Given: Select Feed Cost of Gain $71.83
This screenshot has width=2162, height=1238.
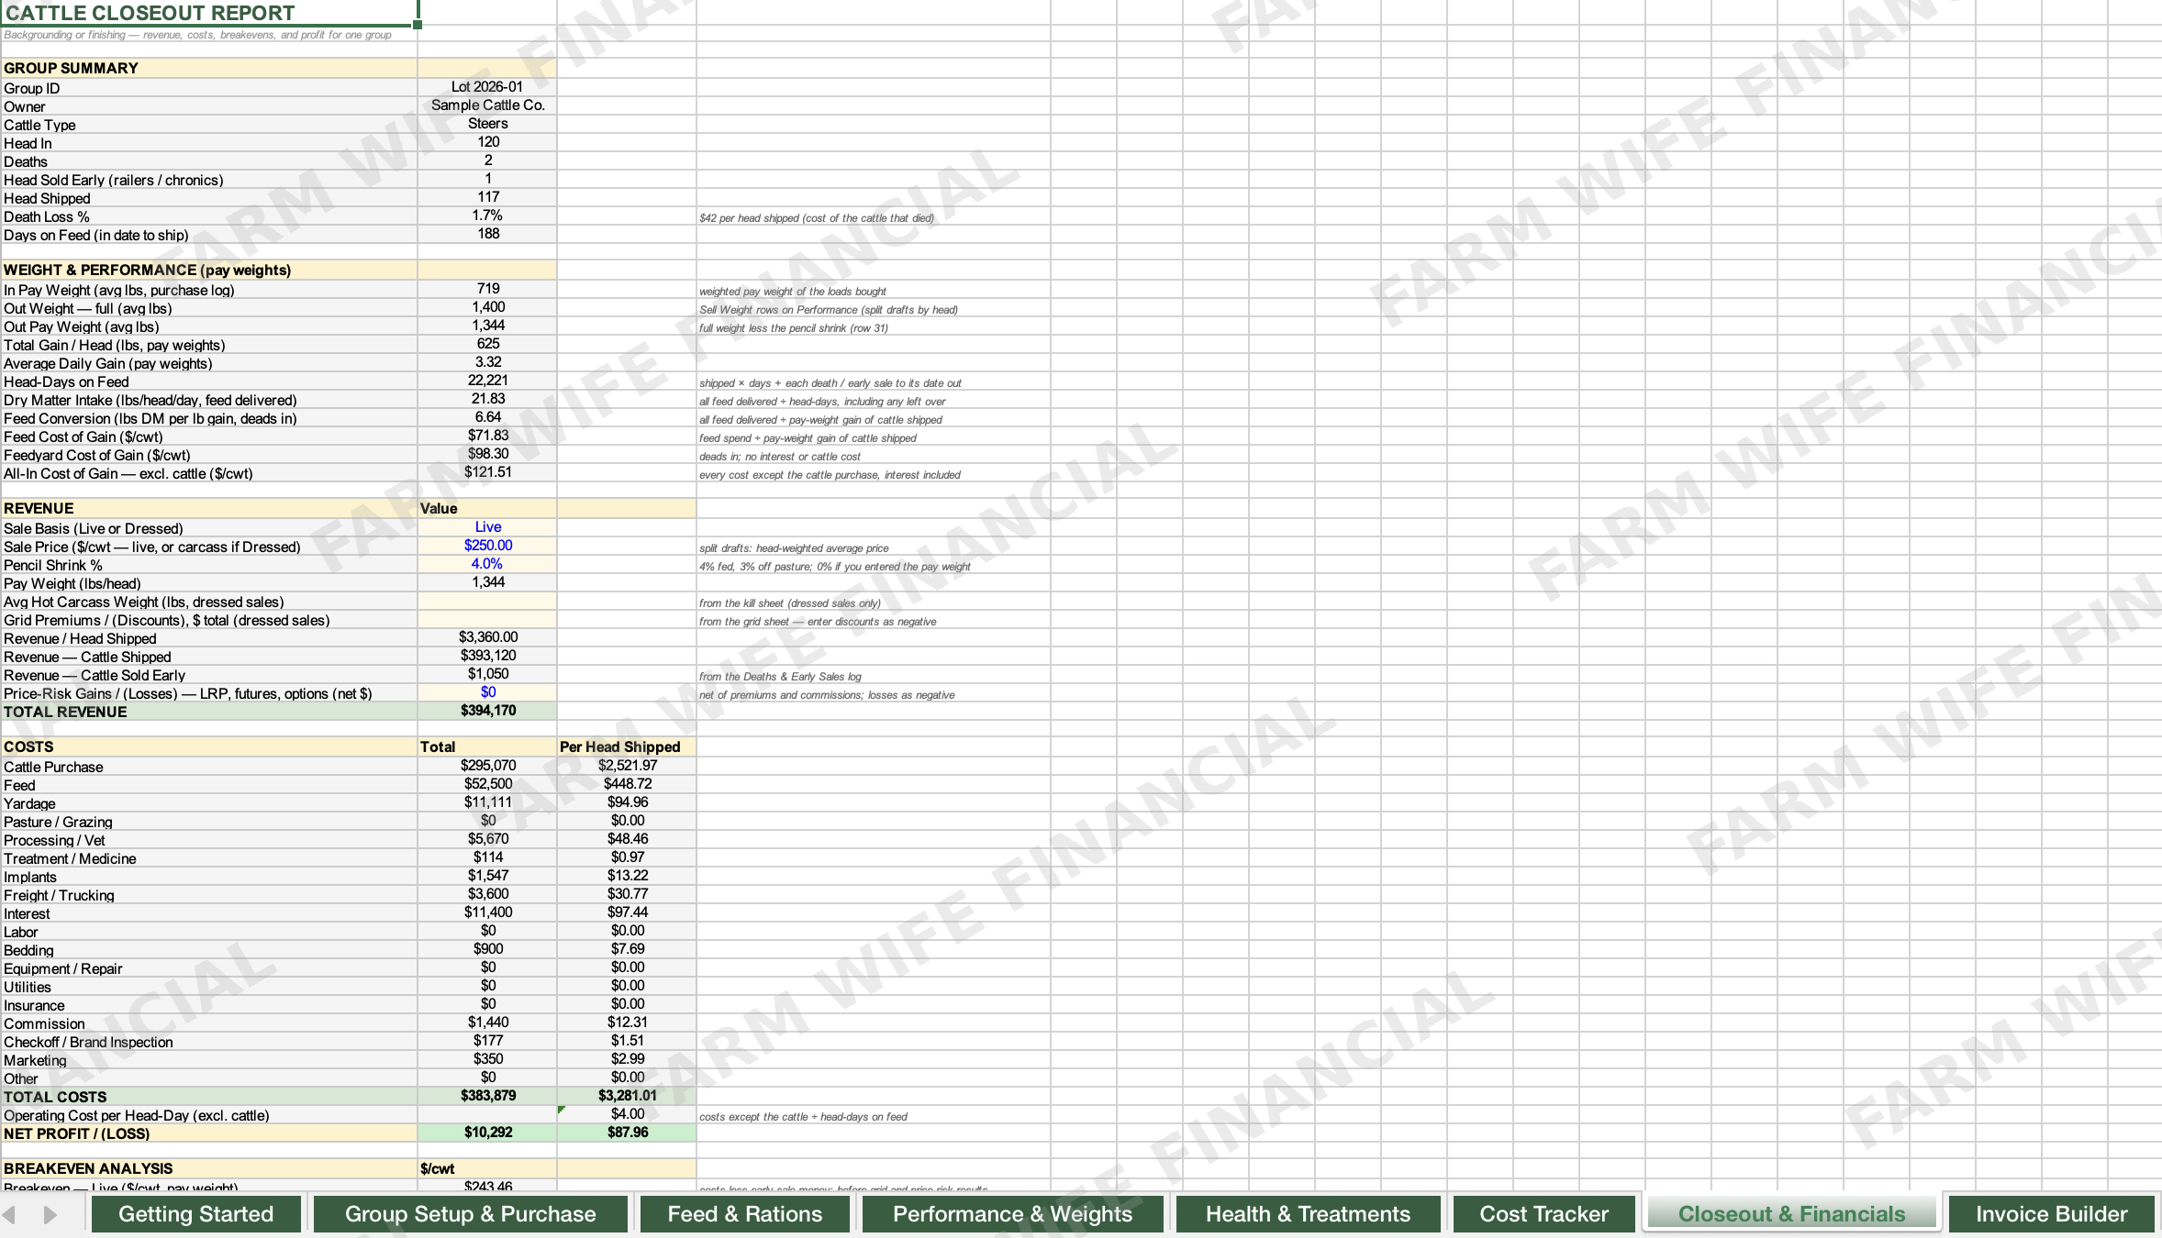Looking at the screenshot, I should 487,436.
